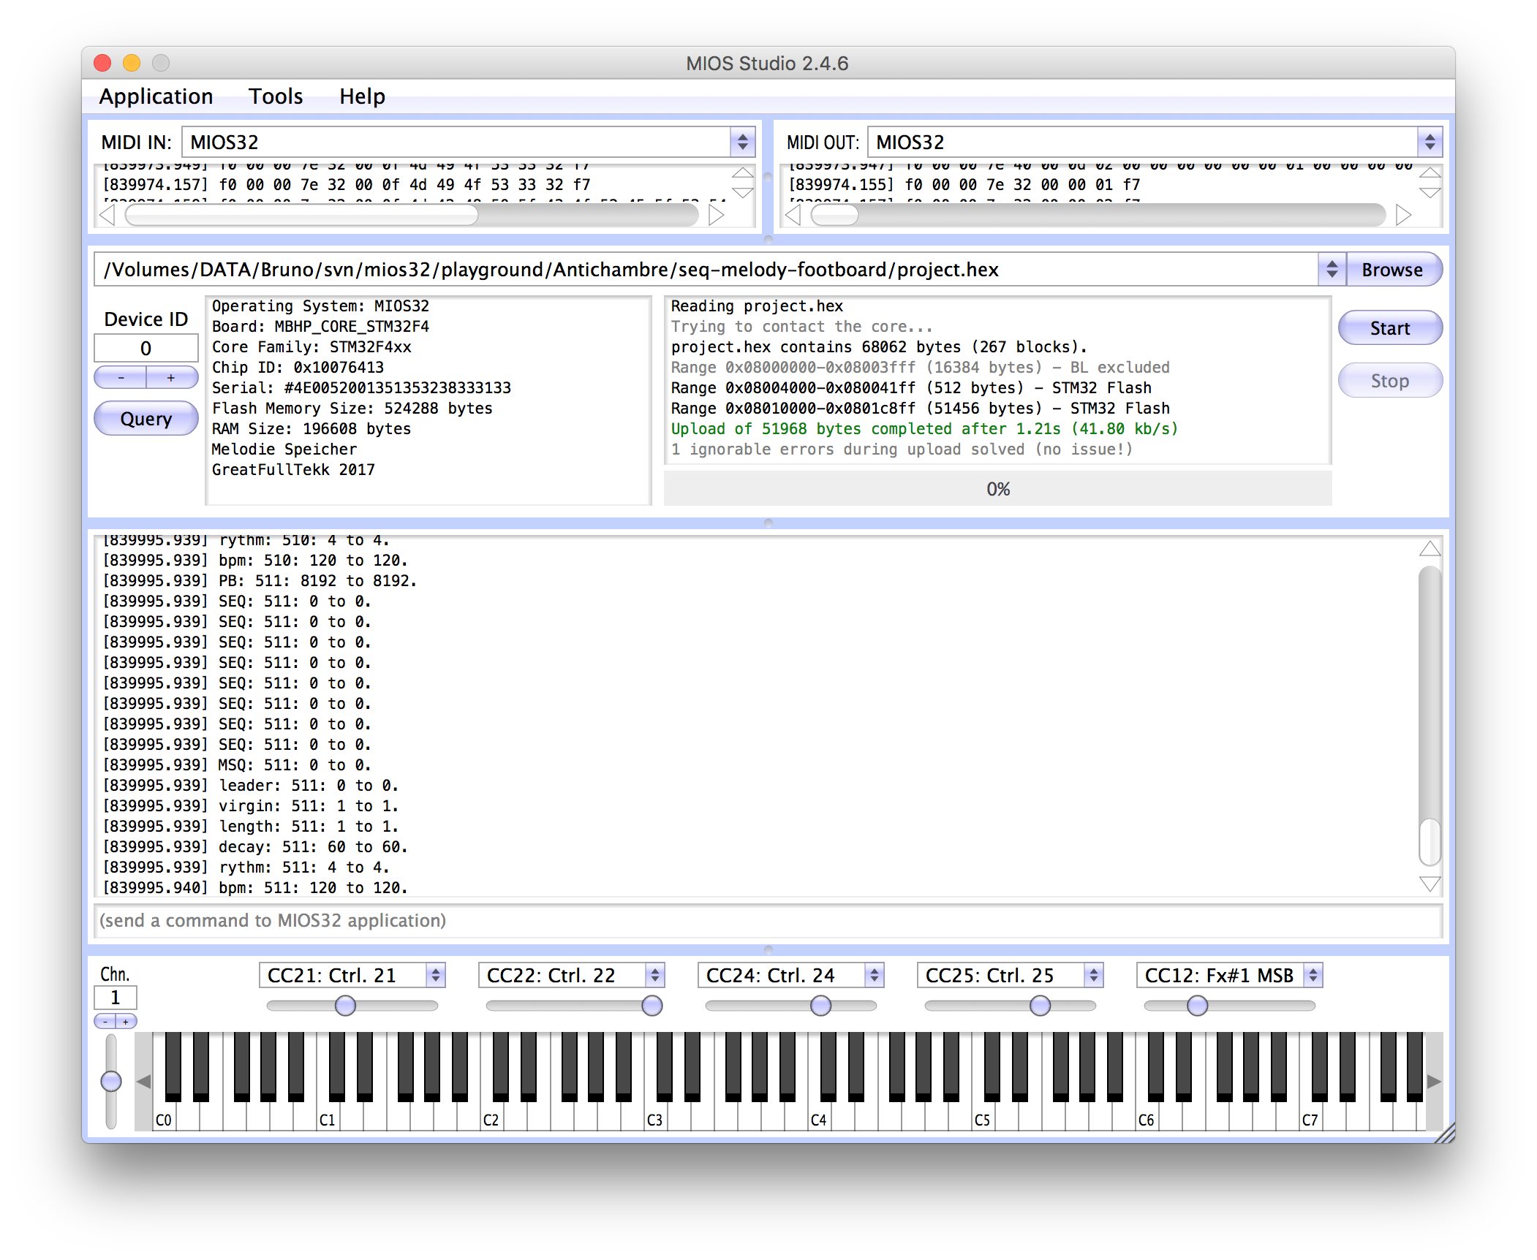Click MIDI OUT monitor scroll up arrow

[1430, 173]
